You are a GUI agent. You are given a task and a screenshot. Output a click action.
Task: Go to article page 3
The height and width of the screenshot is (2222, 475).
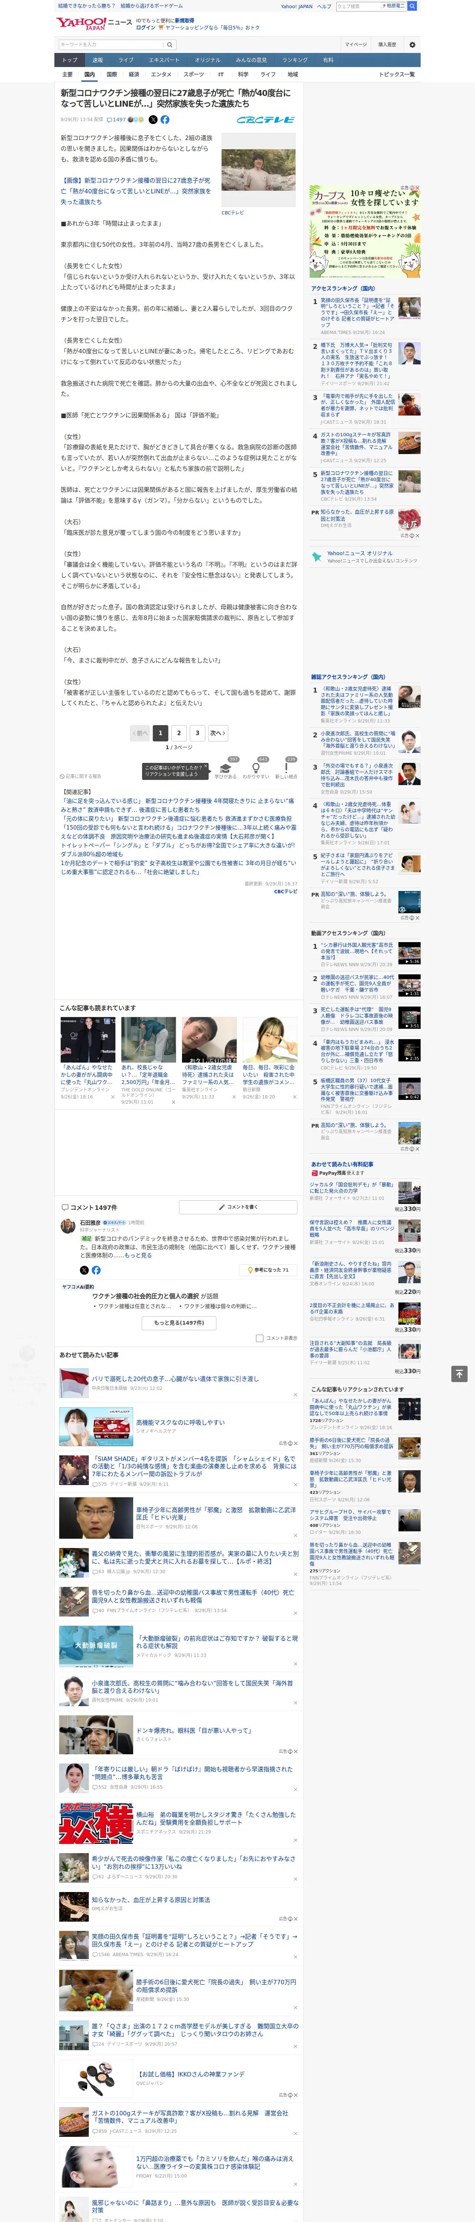tap(198, 733)
